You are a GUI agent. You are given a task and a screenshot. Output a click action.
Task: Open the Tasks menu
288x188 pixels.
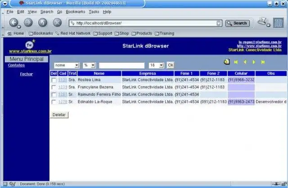94,12
